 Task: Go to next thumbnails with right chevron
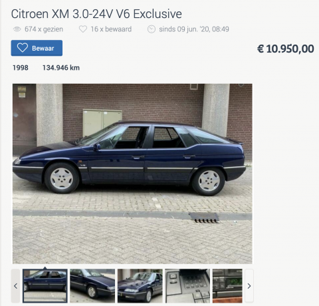(x=249, y=286)
